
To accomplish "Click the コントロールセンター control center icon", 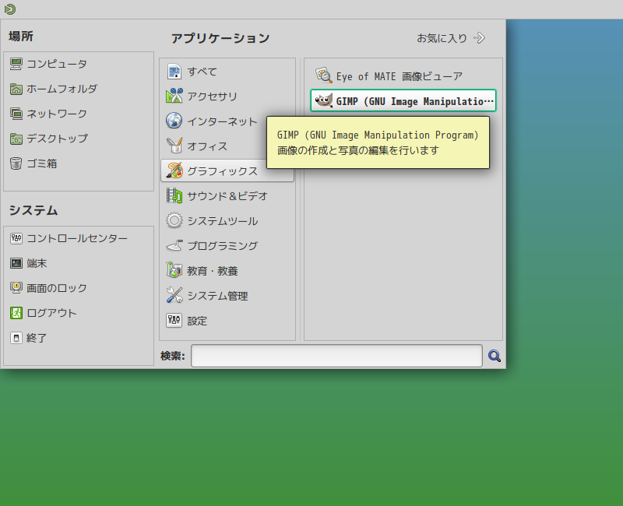I will 16,238.
